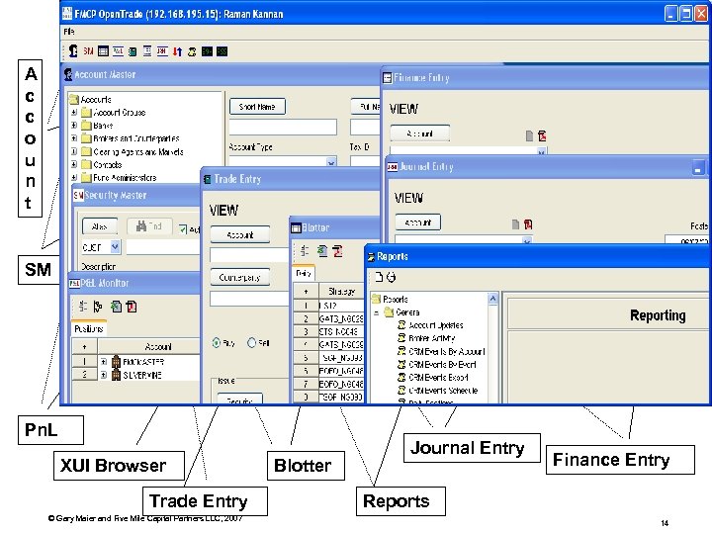Viewport: 712px width, 534px height.
Task: Click tree options icon in Blotter toolbar
Action: pyautogui.click(x=305, y=250)
